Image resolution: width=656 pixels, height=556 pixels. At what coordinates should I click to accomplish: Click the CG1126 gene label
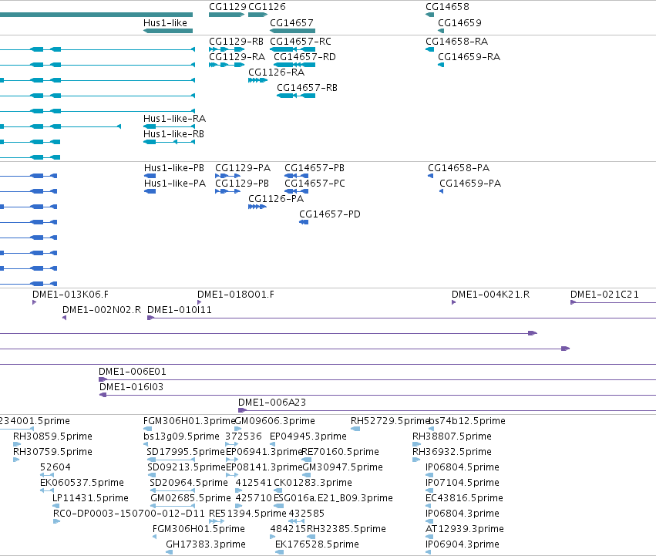point(267,7)
